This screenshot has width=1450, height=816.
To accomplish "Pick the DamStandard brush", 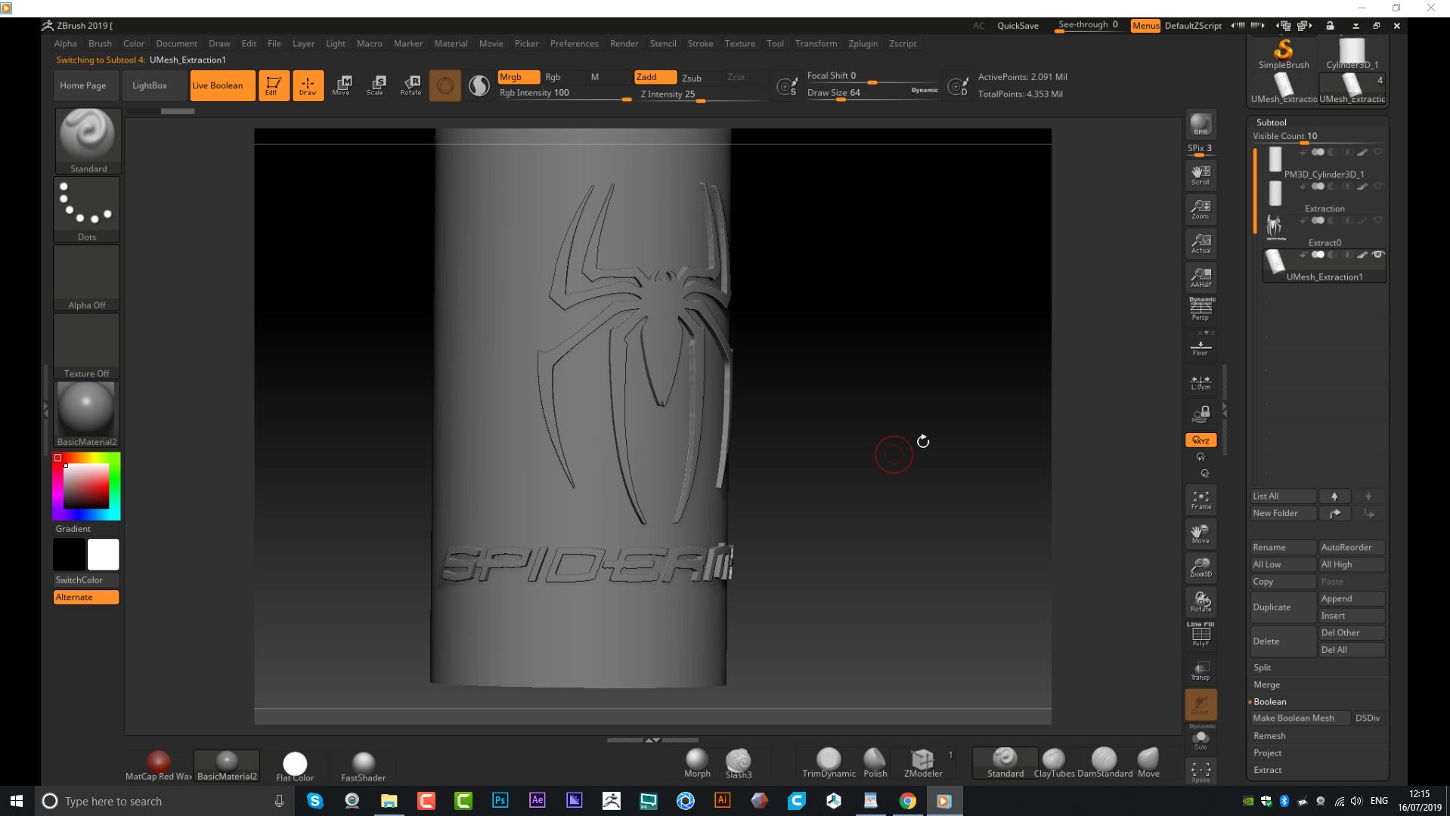I will pos(1105,763).
